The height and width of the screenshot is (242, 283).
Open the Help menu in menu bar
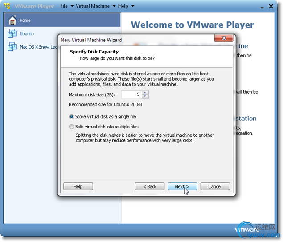coord(123,6)
